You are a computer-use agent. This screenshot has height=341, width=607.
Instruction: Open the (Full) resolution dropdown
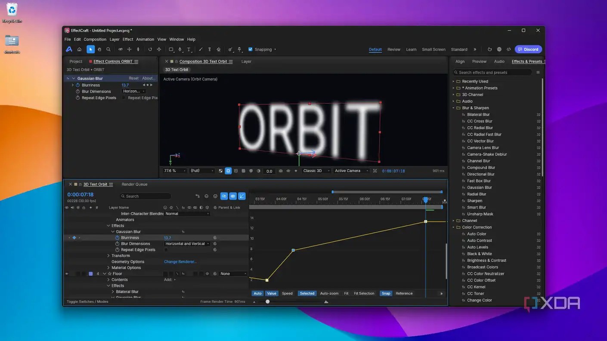click(202, 171)
